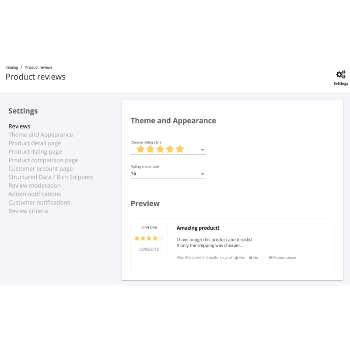Screen dimensions: 350x350
Task: Click the thumbs-up Yes icon
Action: click(236, 258)
